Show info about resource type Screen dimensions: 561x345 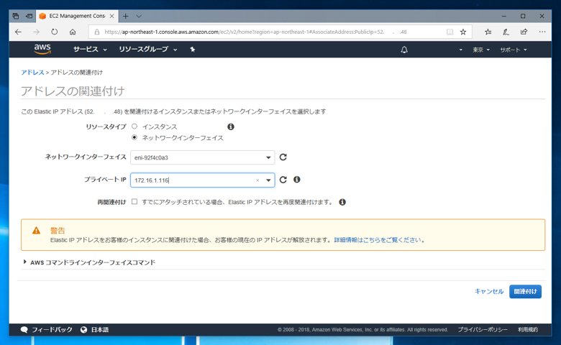point(231,126)
